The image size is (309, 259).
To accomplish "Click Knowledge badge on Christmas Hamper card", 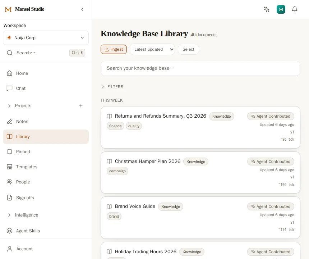I will click(196, 162).
